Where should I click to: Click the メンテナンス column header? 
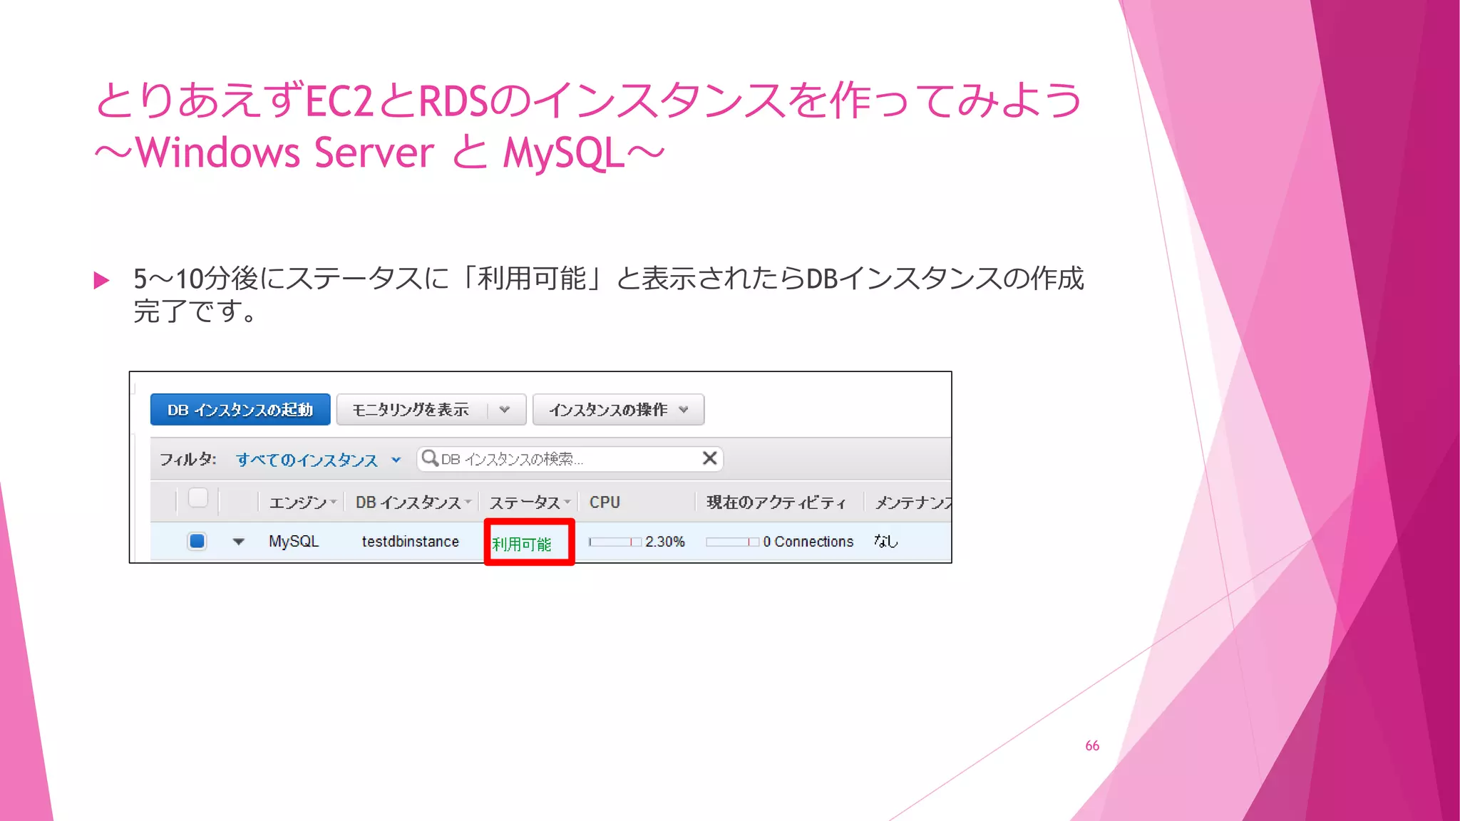pyautogui.click(x=913, y=502)
